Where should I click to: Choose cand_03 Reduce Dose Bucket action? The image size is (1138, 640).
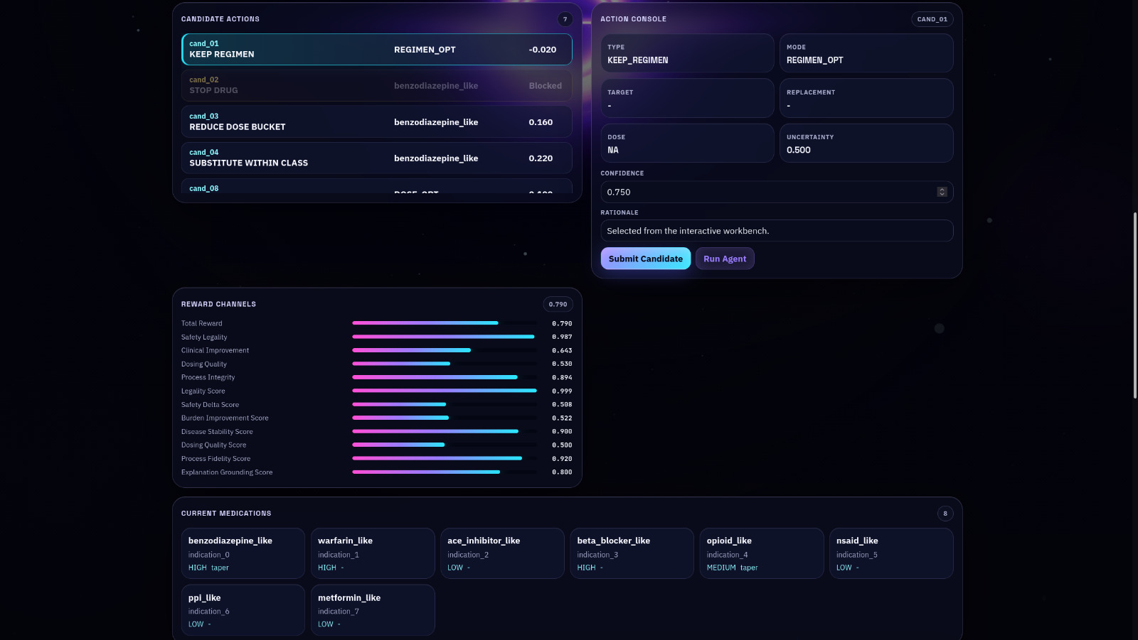click(377, 121)
